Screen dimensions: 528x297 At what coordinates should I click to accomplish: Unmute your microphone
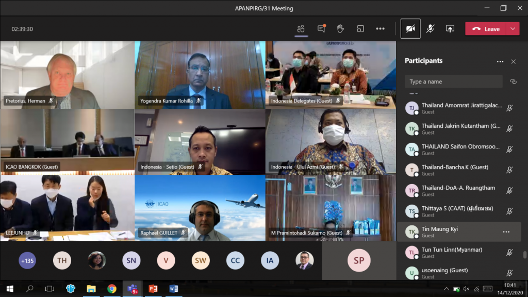coord(431,28)
